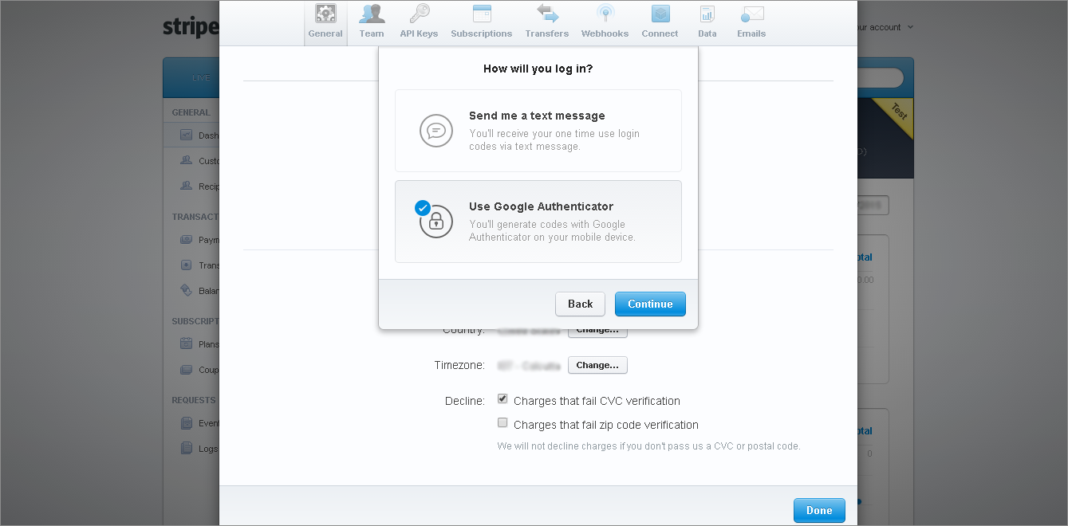Open the API Keys key icon
The height and width of the screenshot is (526, 1068).
coord(419,14)
